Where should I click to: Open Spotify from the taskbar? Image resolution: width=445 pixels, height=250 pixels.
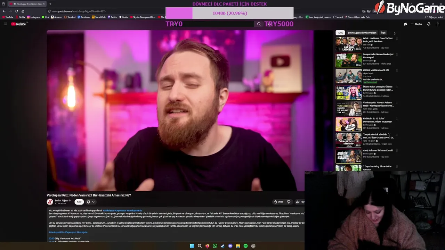245,246
